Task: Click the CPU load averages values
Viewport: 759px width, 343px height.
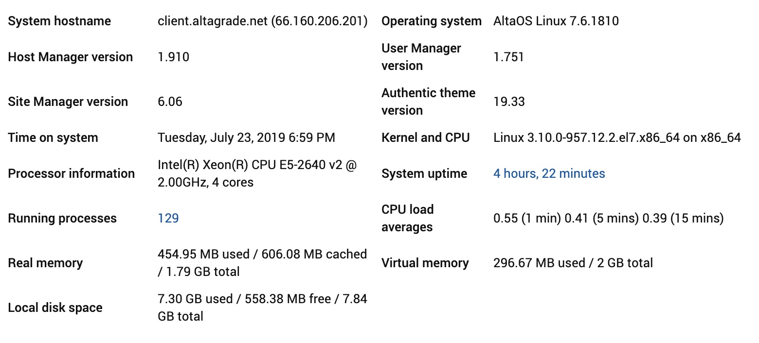Action: click(609, 218)
